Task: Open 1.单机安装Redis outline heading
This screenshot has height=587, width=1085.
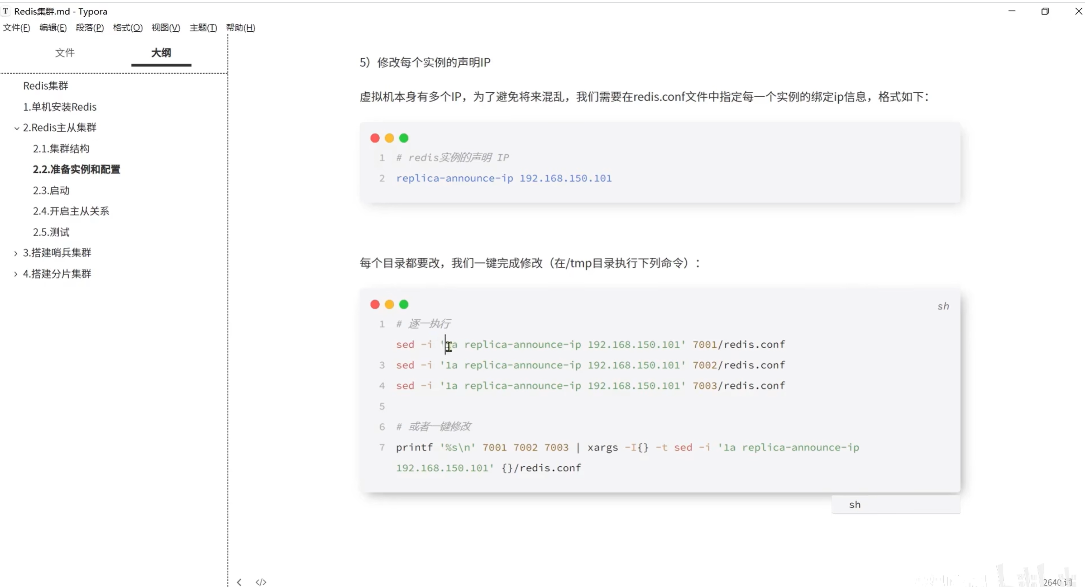Action: [60, 107]
